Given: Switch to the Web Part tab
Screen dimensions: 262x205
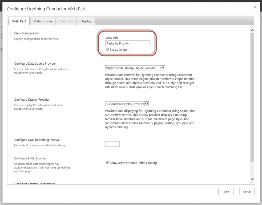Looking at the screenshot, I should click(19, 21).
